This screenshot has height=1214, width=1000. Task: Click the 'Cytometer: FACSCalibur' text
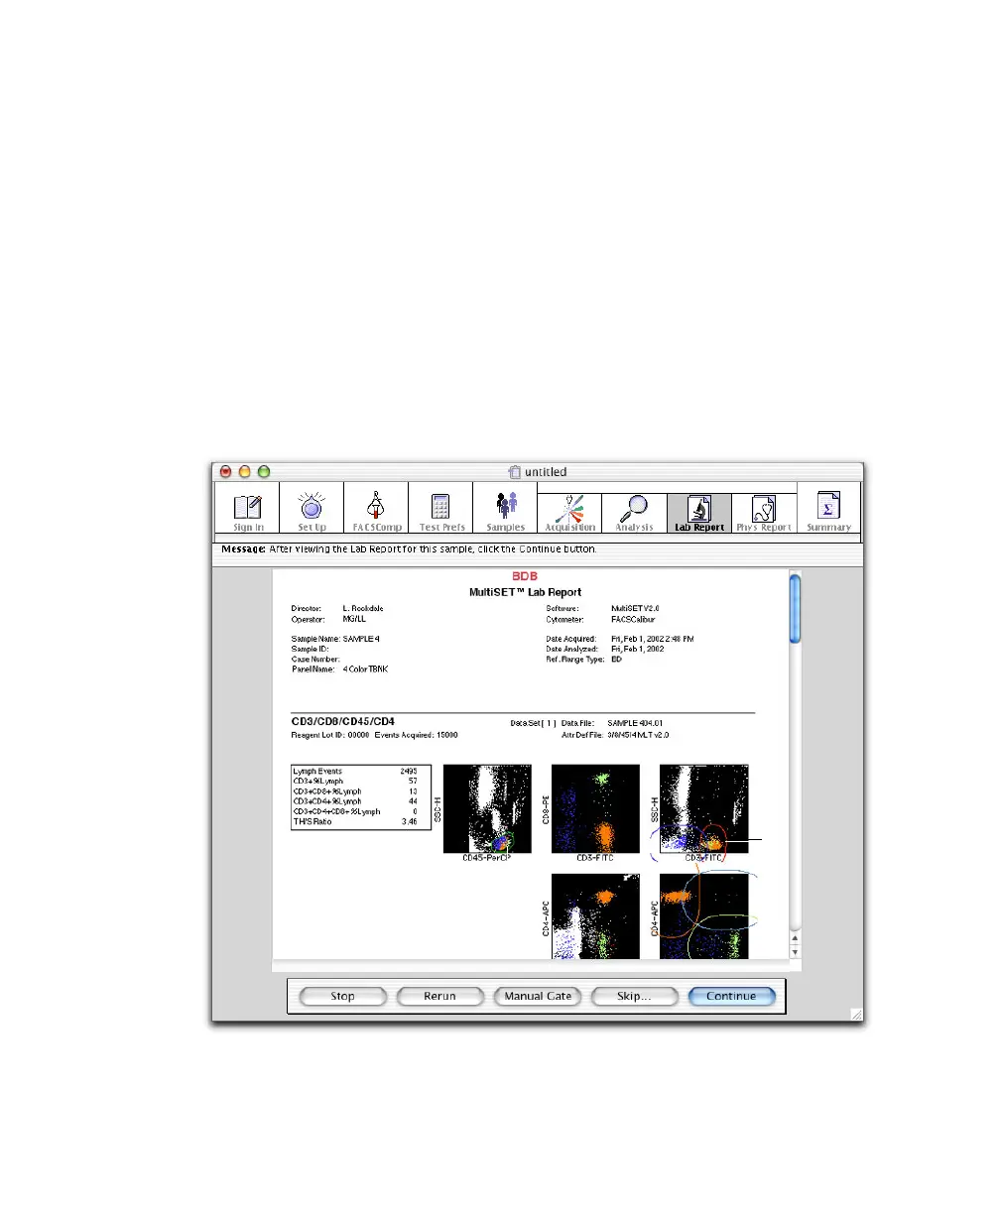point(602,619)
